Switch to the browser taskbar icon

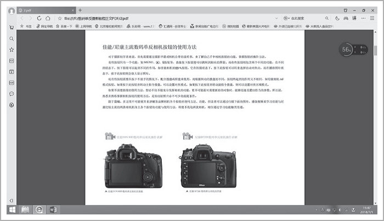pyautogui.click(x=39, y=209)
